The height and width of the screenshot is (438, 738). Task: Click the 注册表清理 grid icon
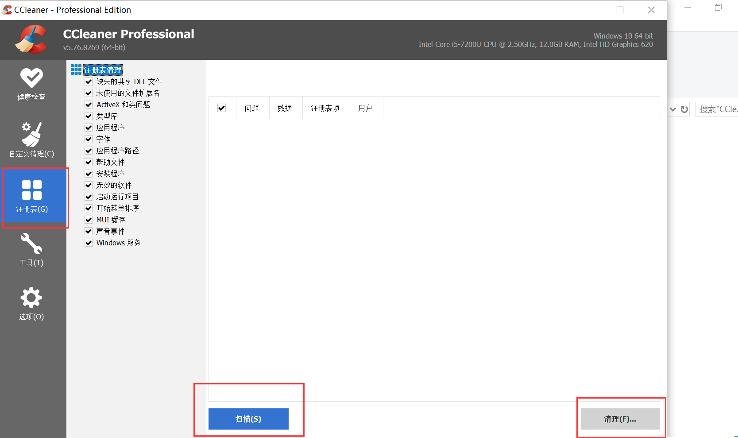[76, 70]
